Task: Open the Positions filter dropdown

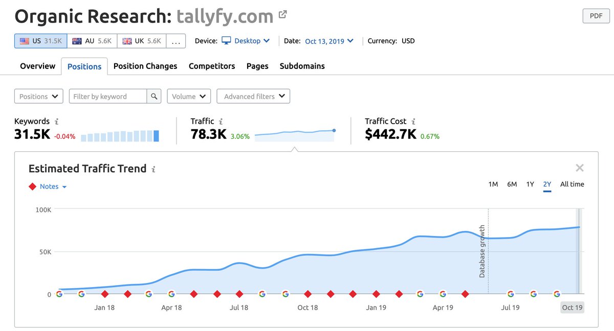Action: tap(39, 96)
